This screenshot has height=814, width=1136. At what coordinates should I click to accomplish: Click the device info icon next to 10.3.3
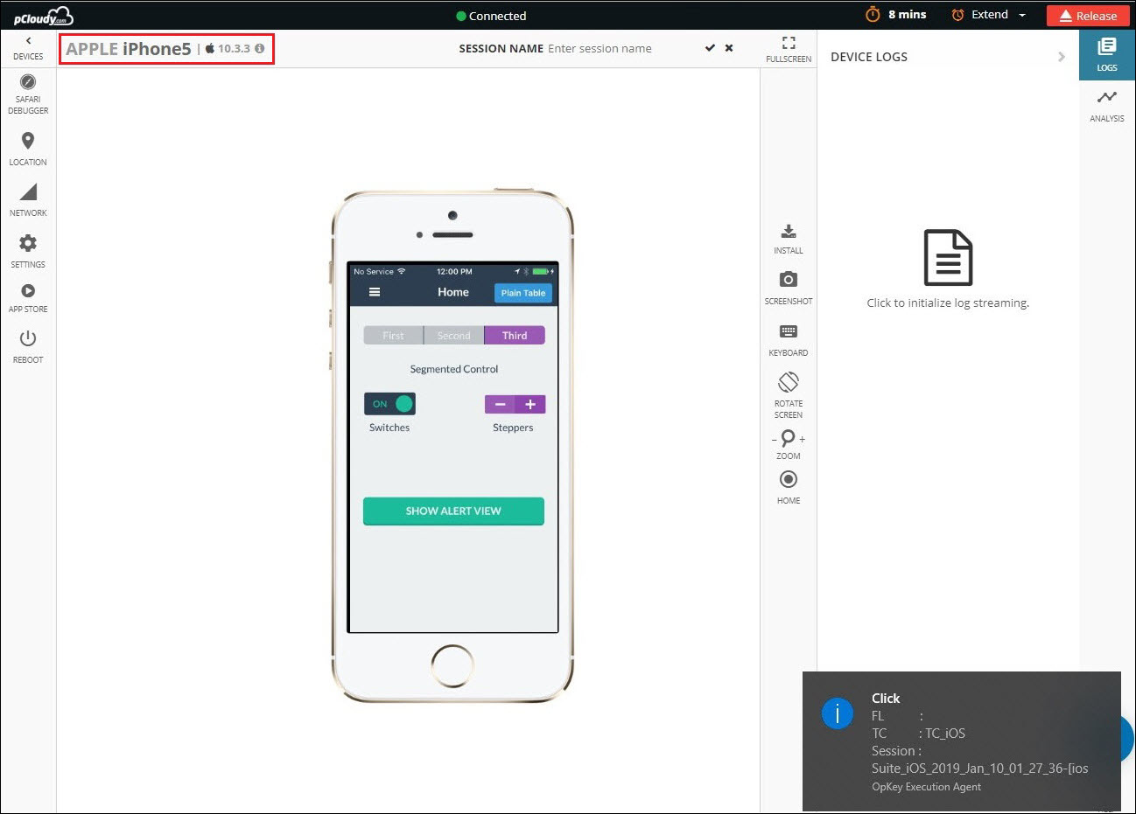point(259,49)
